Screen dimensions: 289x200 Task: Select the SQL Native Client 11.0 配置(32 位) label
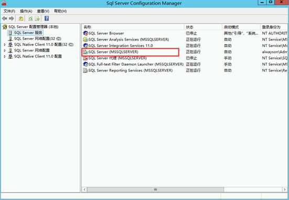tap(44, 45)
